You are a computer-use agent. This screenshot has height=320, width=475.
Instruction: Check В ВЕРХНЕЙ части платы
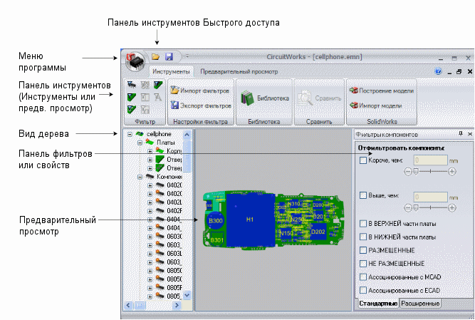pyautogui.click(x=363, y=224)
